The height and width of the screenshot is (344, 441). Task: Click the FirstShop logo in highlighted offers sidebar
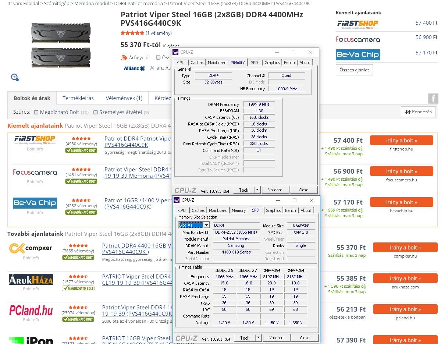coord(358,25)
